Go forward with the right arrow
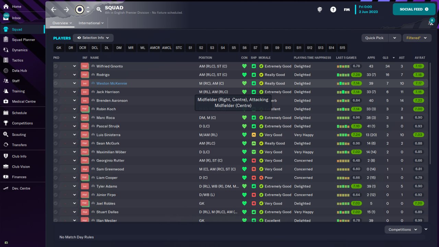439x247 pixels. click(x=66, y=10)
